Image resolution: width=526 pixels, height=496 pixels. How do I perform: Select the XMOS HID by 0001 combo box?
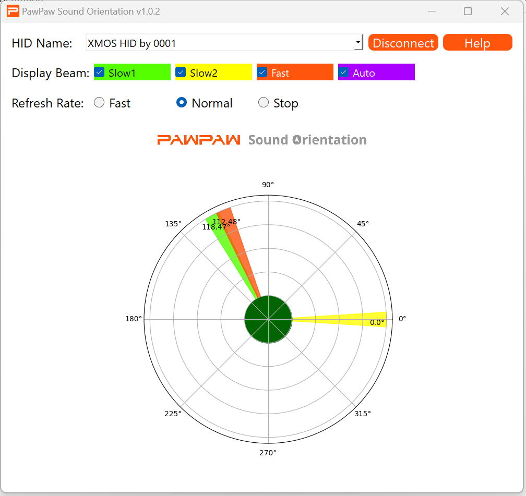tap(224, 43)
